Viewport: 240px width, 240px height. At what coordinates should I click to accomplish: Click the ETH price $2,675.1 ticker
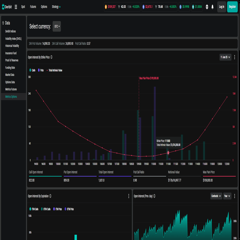pos(149,7)
